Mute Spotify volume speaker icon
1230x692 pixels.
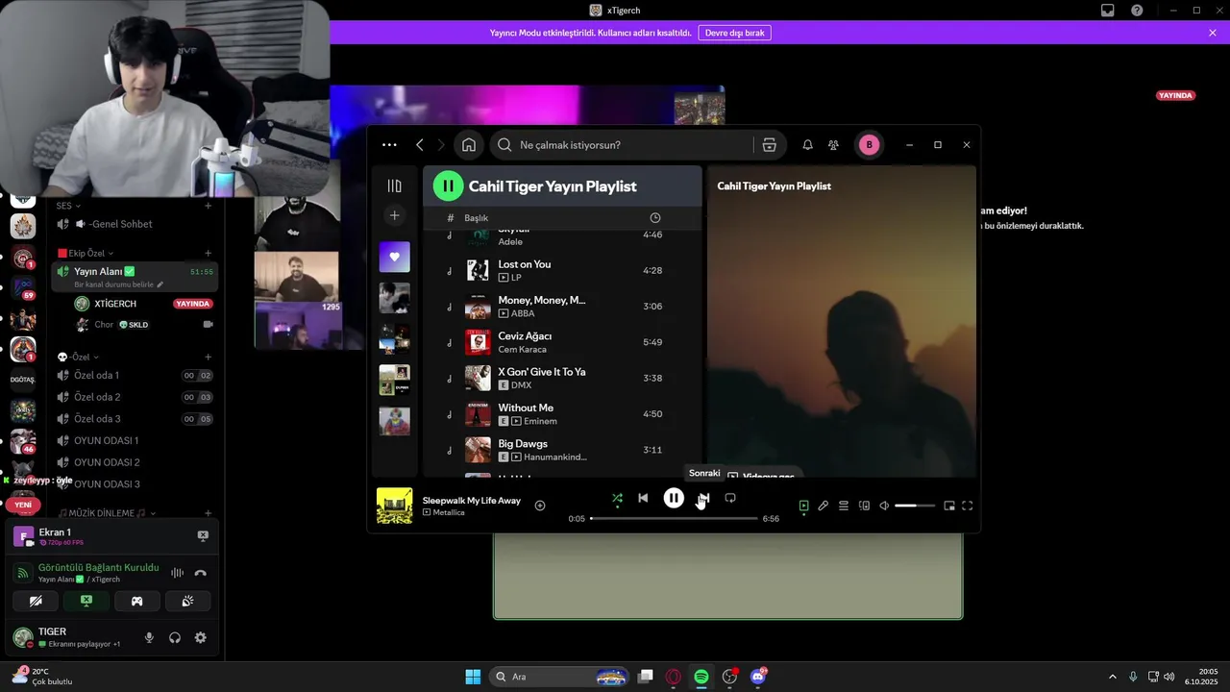click(884, 506)
